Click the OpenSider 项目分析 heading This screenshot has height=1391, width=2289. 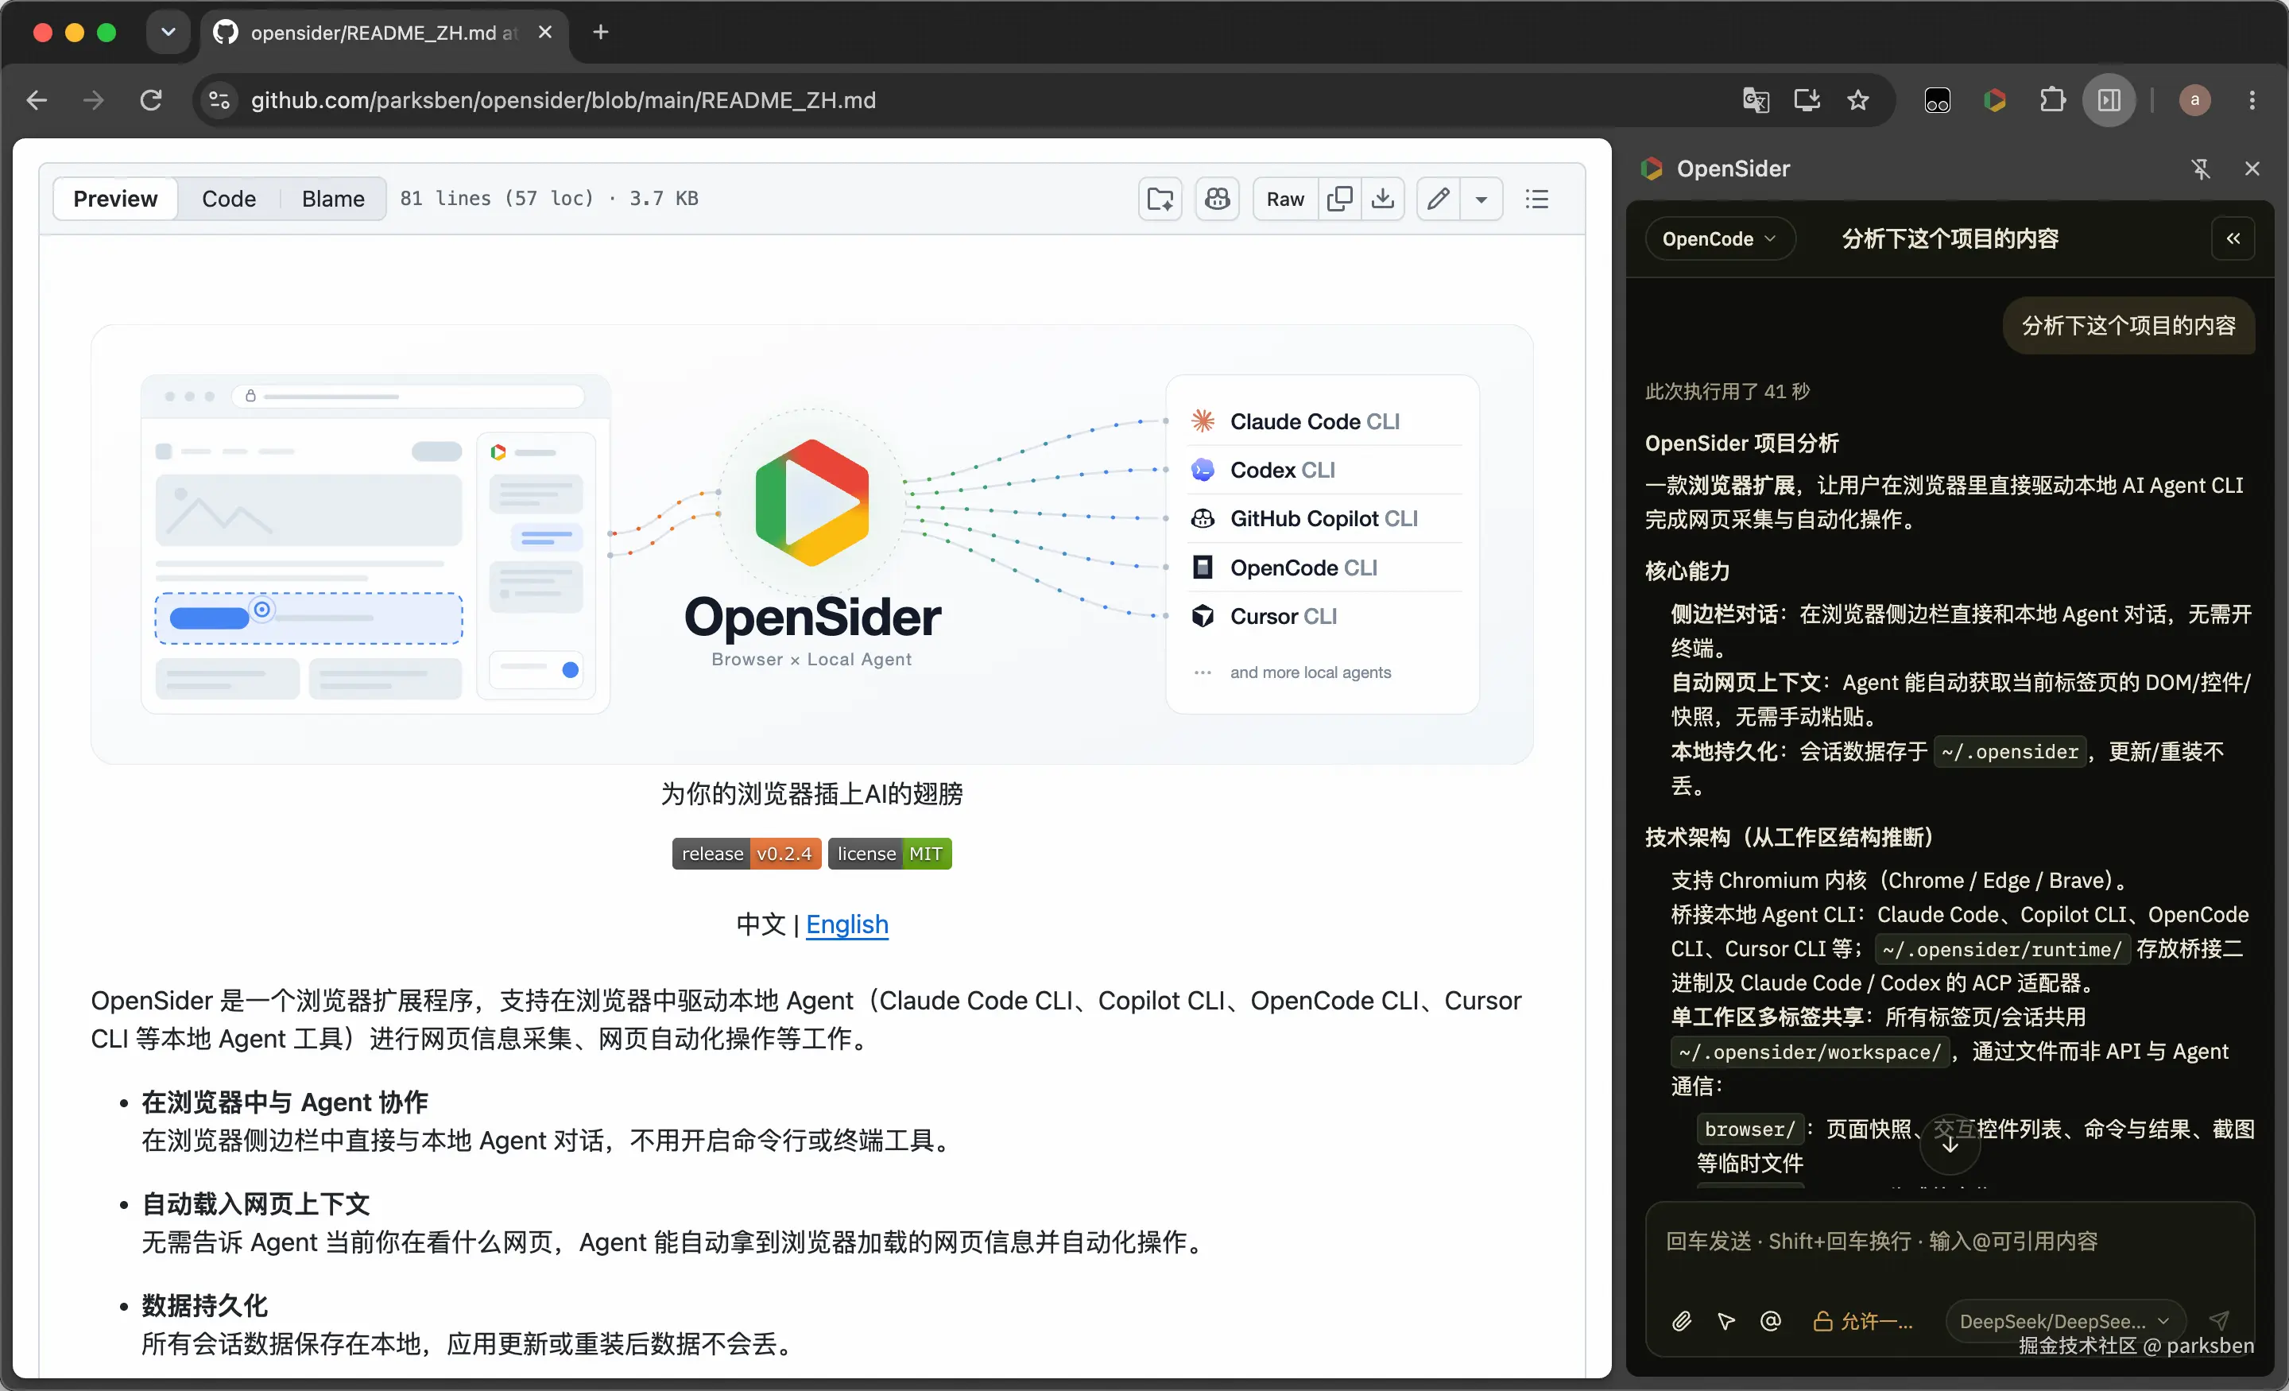tap(1742, 444)
